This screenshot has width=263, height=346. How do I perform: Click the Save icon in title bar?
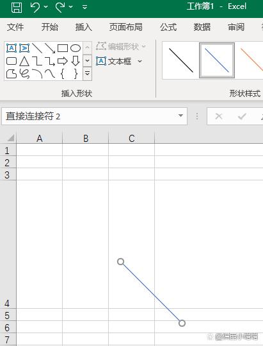pos(17,8)
